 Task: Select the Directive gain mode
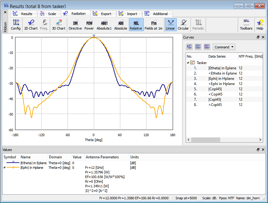(75, 25)
